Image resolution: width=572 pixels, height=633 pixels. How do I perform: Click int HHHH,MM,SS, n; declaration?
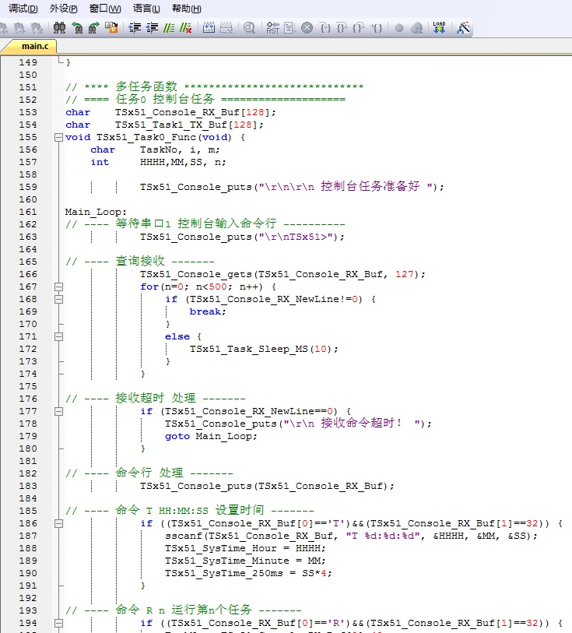[x=158, y=162]
